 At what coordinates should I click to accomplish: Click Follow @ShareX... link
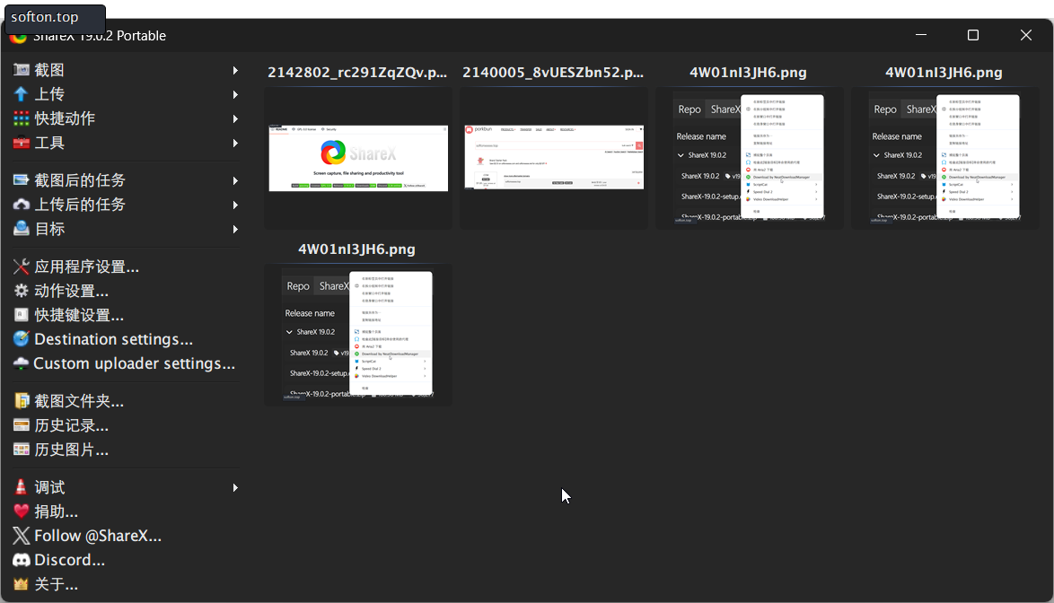[x=126, y=535]
